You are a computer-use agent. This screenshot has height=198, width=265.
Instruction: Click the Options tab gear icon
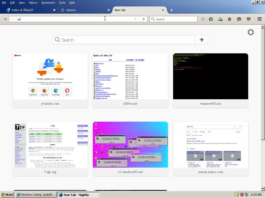[62, 10]
